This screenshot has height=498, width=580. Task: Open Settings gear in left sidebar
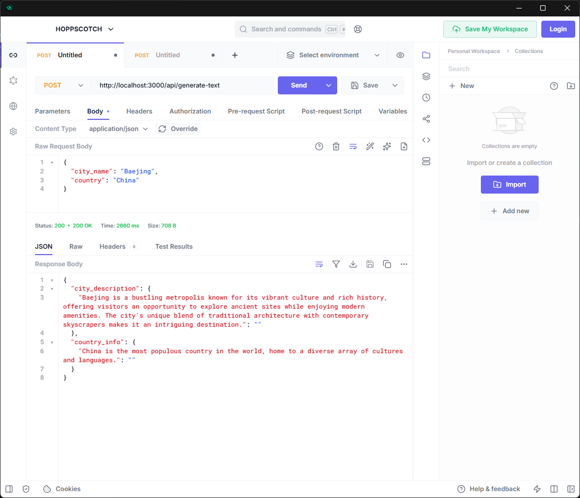[13, 132]
